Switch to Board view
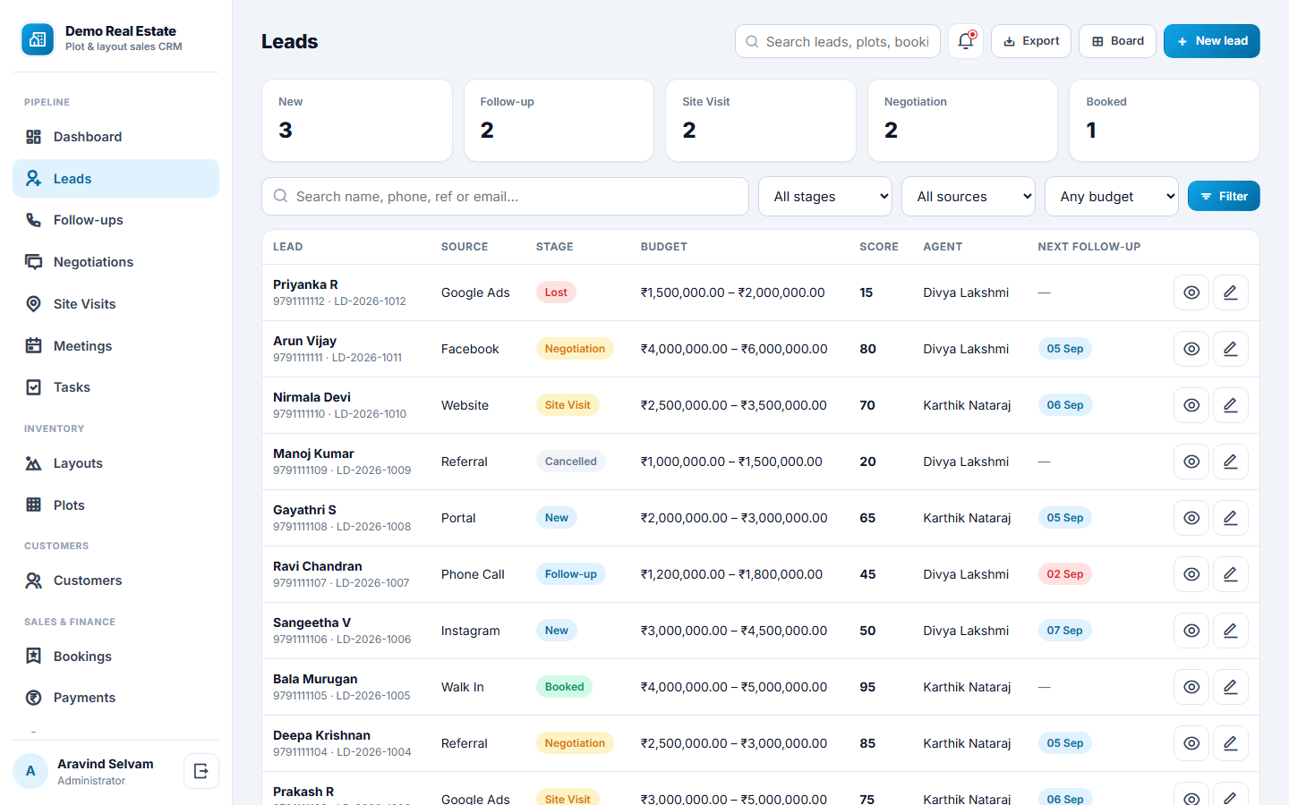The image size is (1289, 805). [1117, 41]
